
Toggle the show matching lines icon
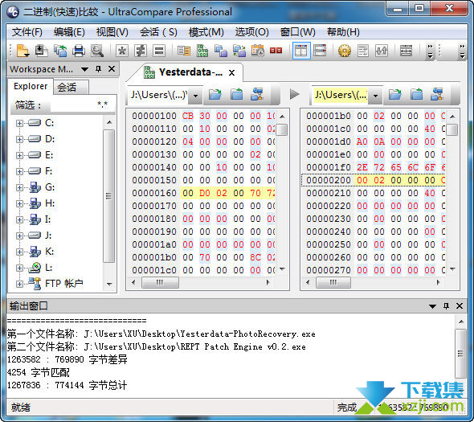159,51
